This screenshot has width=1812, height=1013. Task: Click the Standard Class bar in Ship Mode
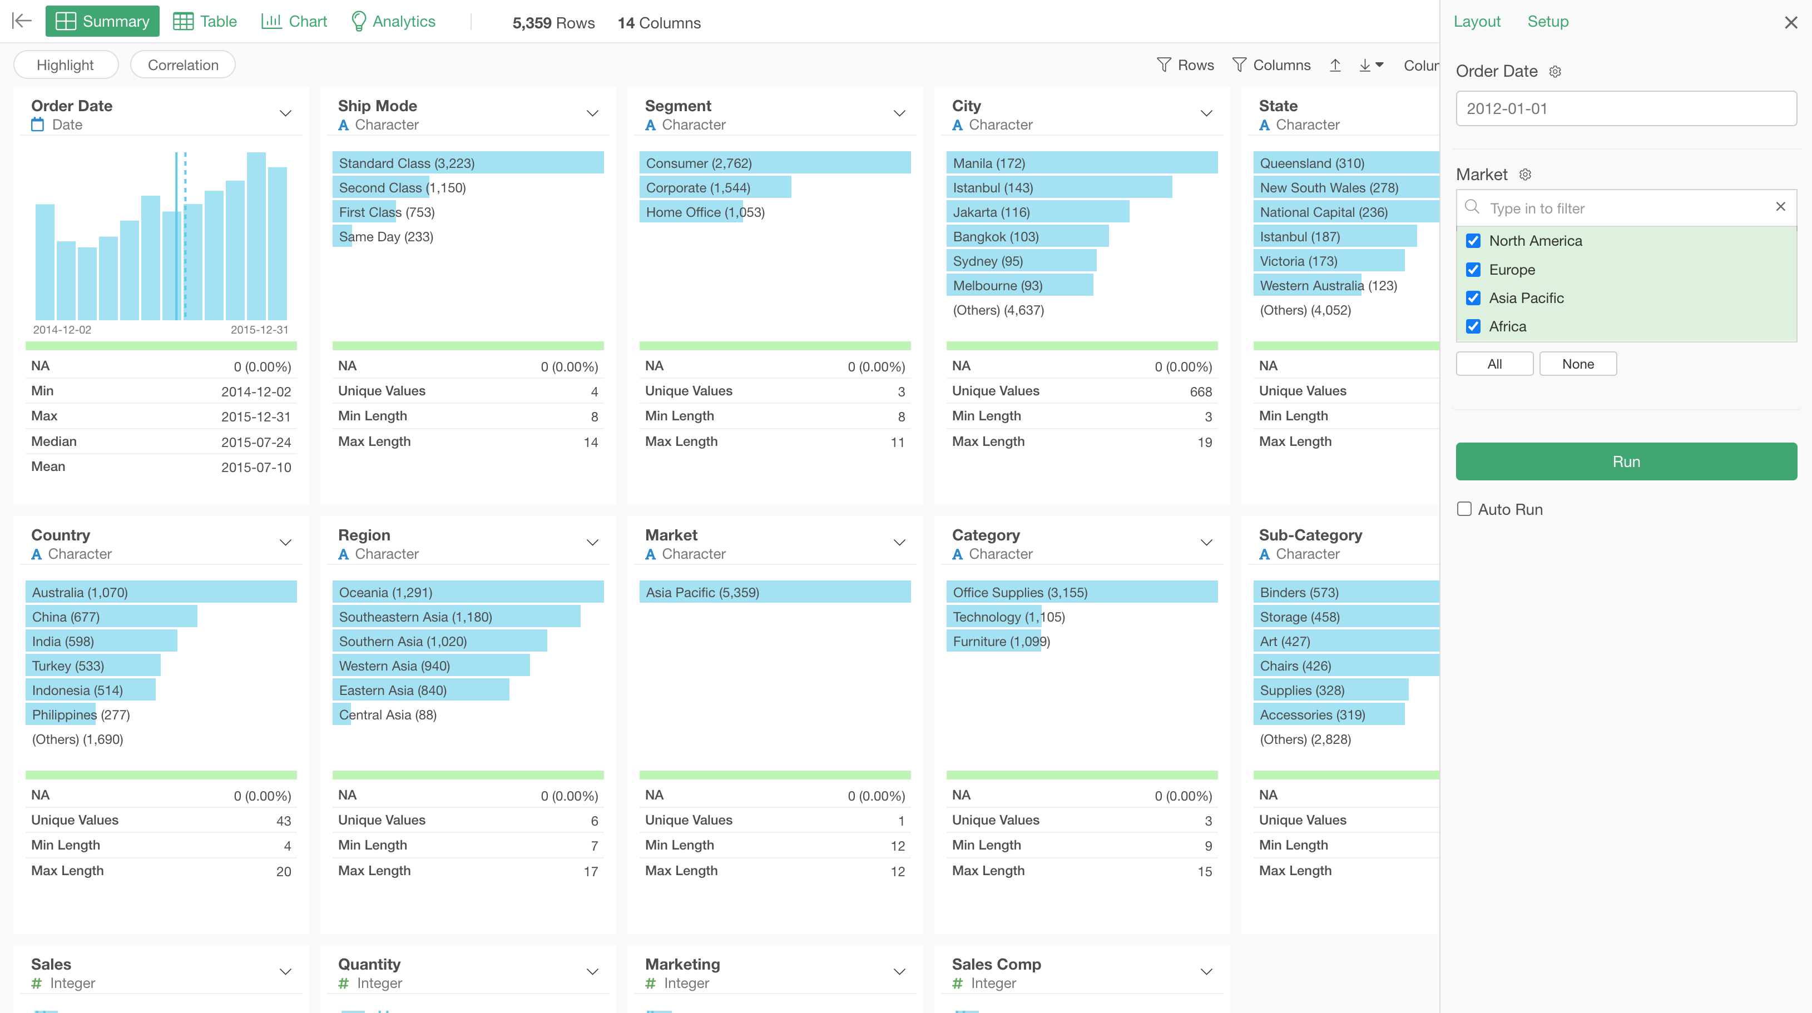pyautogui.click(x=468, y=163)
